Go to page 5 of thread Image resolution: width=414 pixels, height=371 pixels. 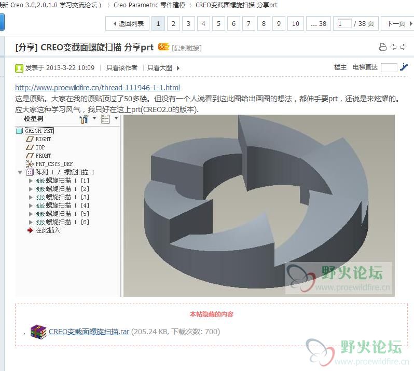coord(218,23)
